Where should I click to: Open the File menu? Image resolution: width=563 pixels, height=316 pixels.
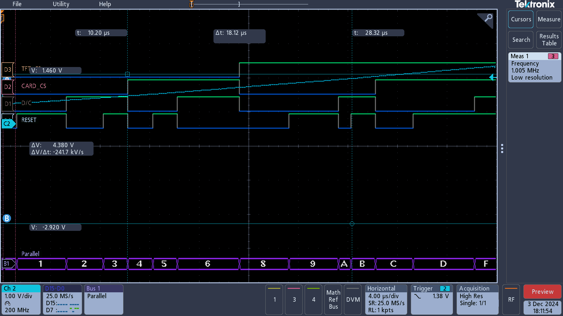tap(17, 4)
